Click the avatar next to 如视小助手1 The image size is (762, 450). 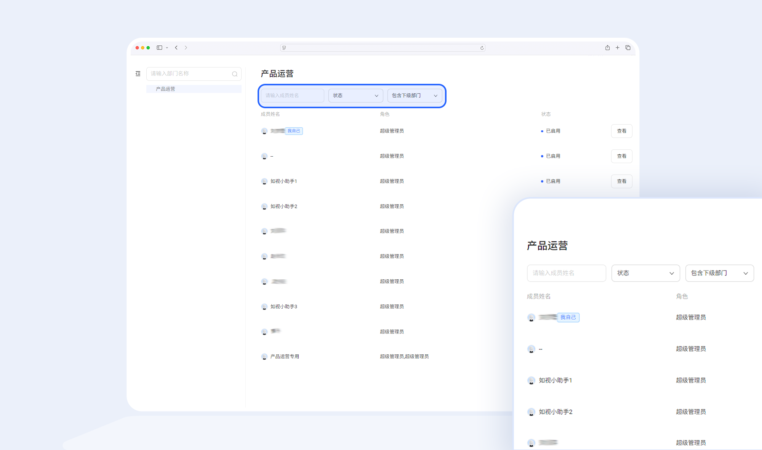pos(264,181)
